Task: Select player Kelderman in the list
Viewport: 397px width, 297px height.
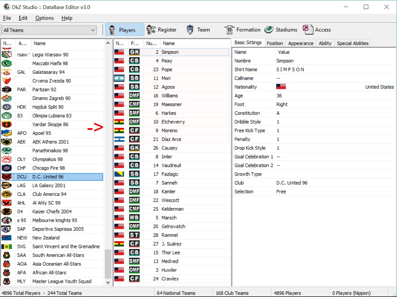Action: [x=171, y=209]
